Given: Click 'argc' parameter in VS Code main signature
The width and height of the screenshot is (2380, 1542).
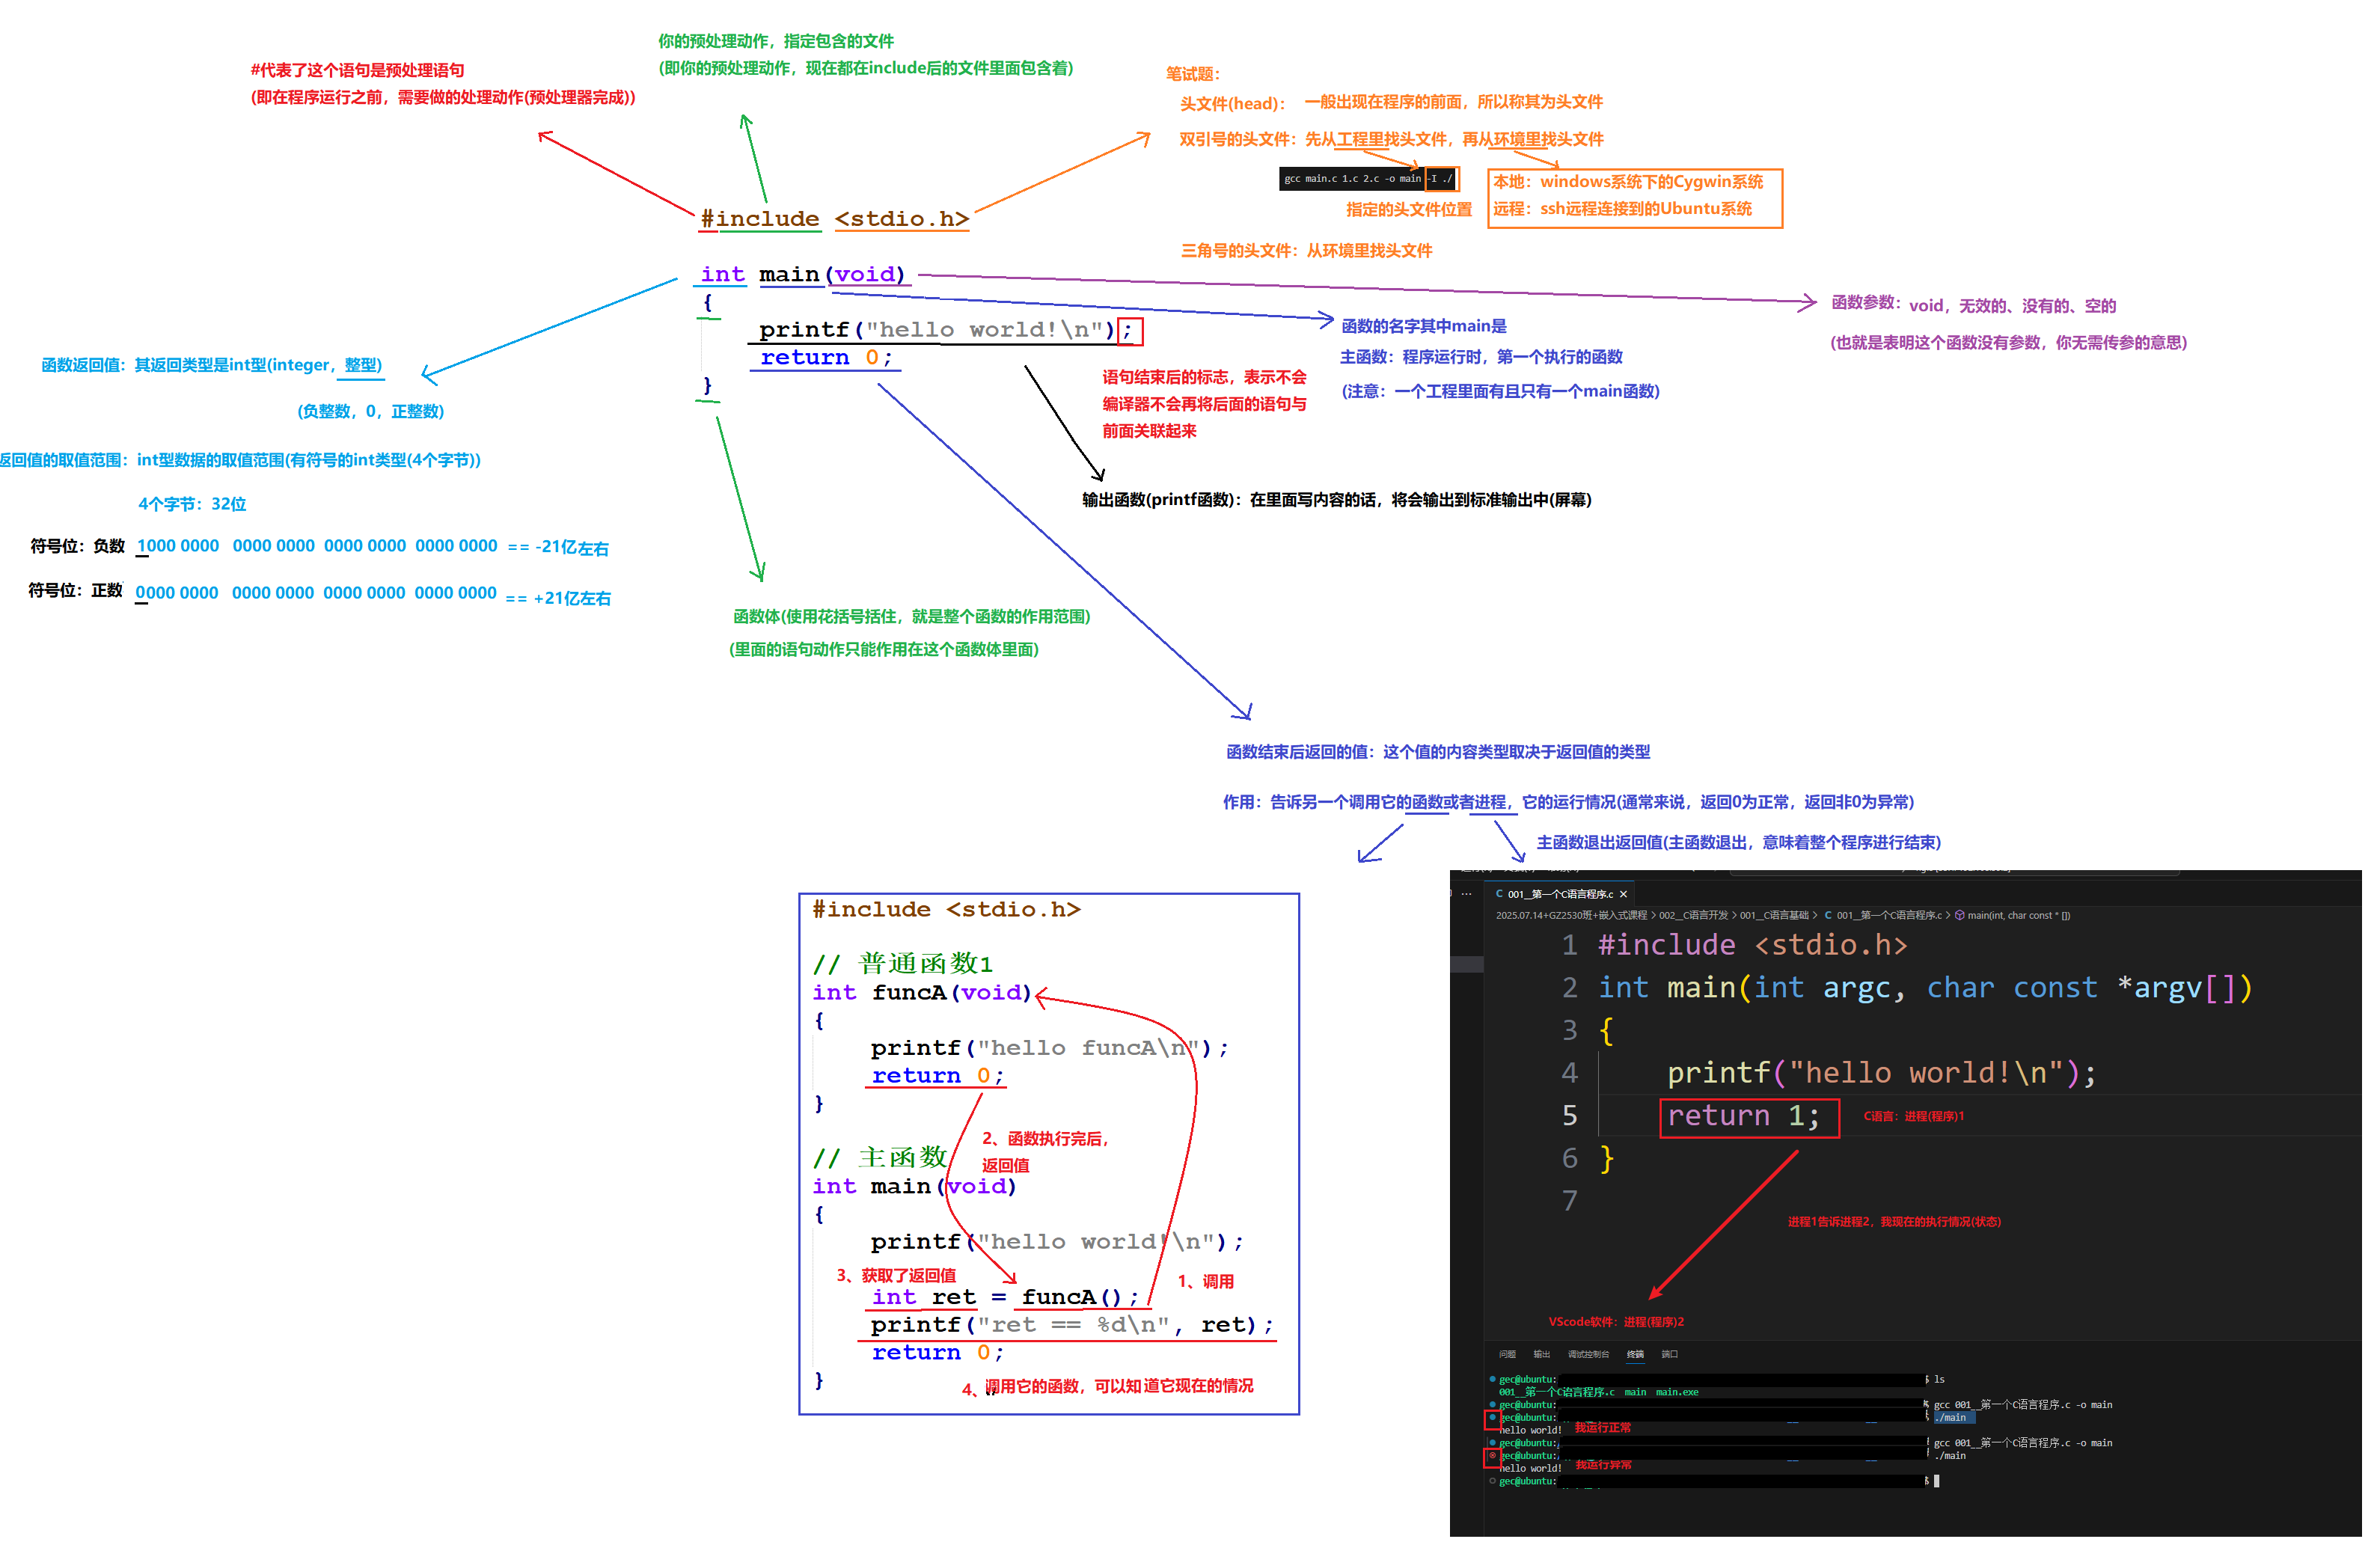Looking at the screenshot, I should (1857, 988).
